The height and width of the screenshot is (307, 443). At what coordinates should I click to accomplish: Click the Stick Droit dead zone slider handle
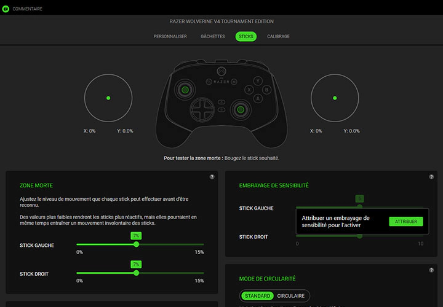pyautogui.click(x=136, y=273)
